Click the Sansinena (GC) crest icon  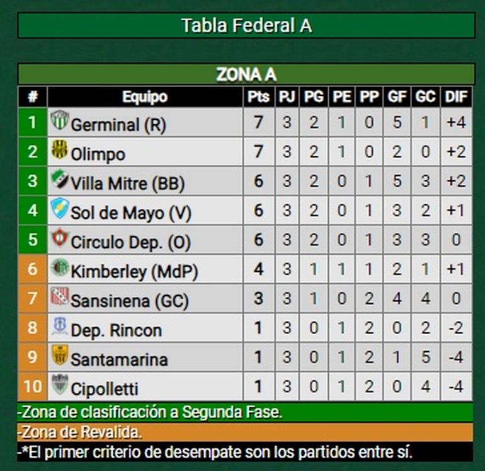[59, 297]
